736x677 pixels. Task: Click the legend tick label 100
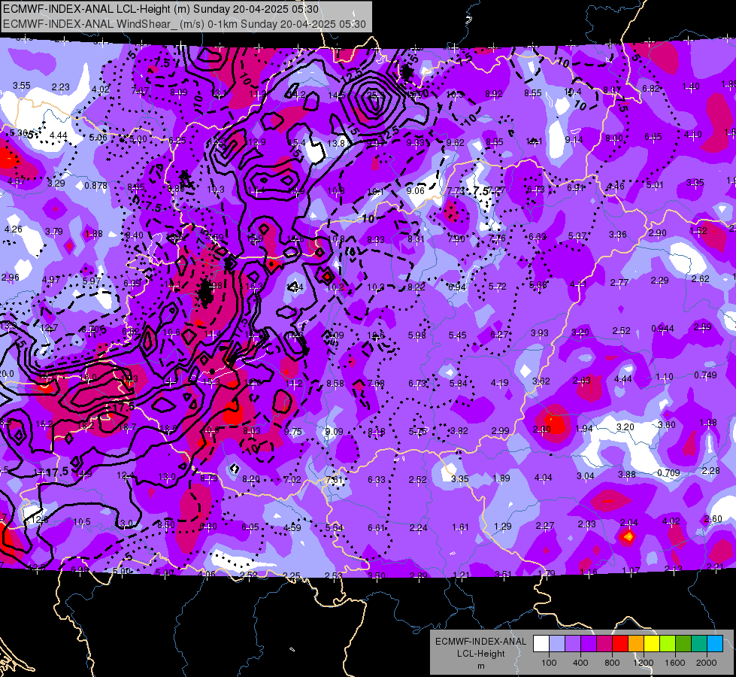pyautogui.click(x=549, y=663)
